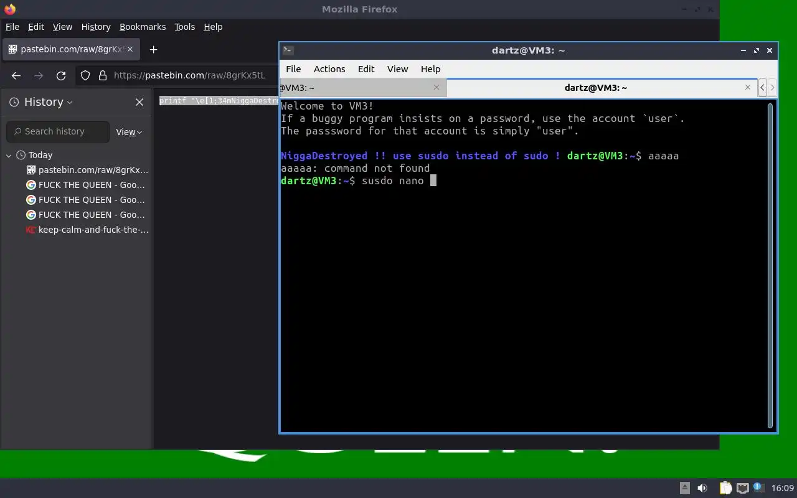Click the 'susdo nano' command line
Image resolution: width=797 pixels, height=498 pixels.
click(358, 181)
